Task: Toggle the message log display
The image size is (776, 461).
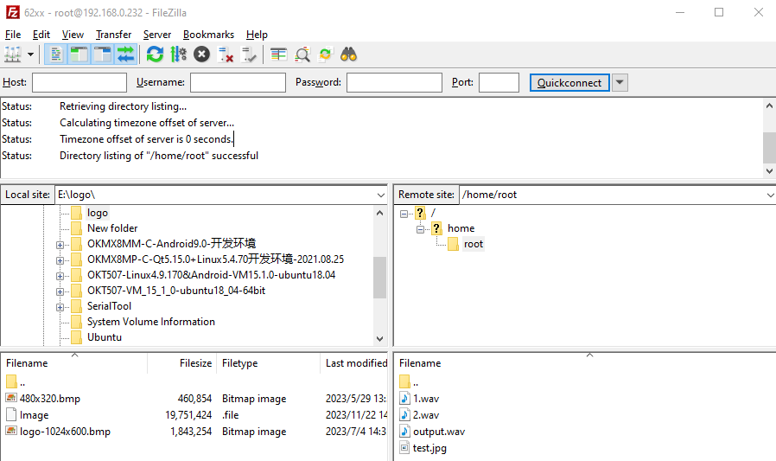Action: coord(56,54)
